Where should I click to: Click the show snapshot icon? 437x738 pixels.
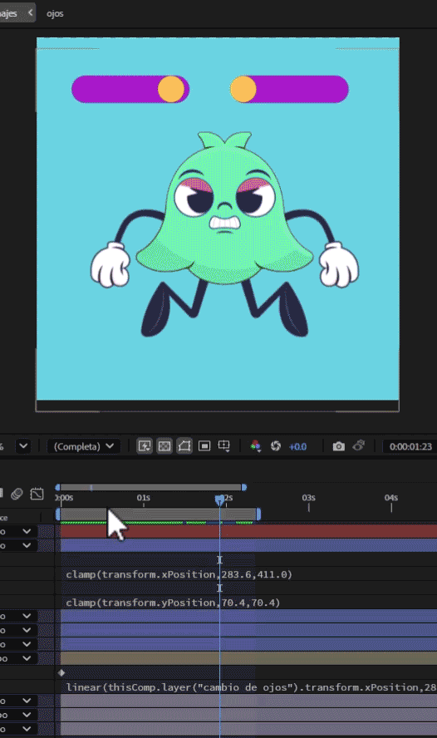click(359, 445)
